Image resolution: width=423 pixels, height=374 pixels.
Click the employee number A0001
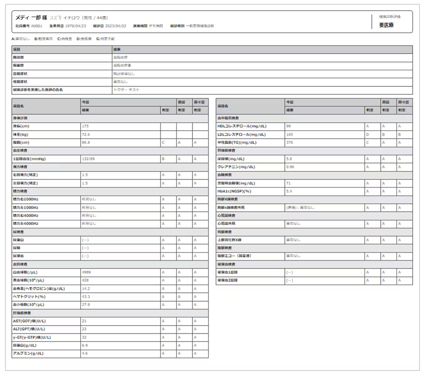37,26
